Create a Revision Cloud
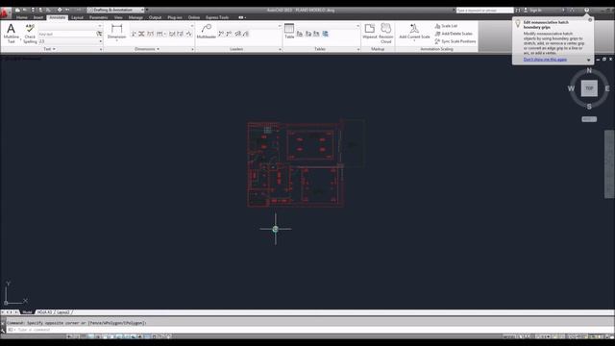This screenshot has height=346, width=615. coord(386,34)
